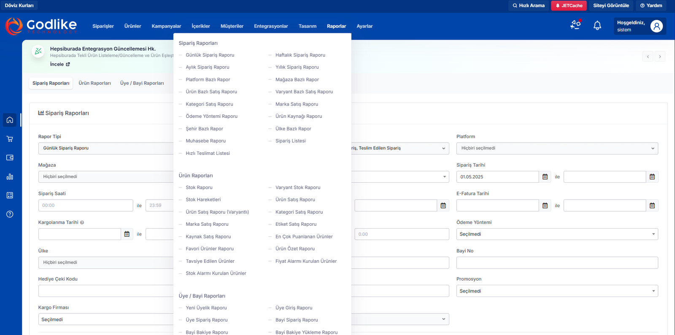Click the wallet icon in sidebar

(10, 158)
